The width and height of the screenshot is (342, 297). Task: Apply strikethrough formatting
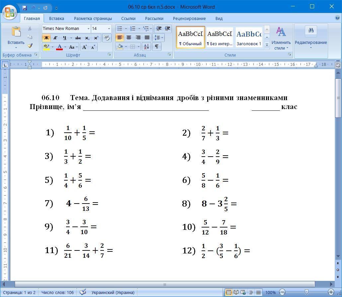78,38
